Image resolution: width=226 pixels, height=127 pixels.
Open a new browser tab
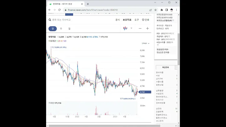[x=88, y=4]
